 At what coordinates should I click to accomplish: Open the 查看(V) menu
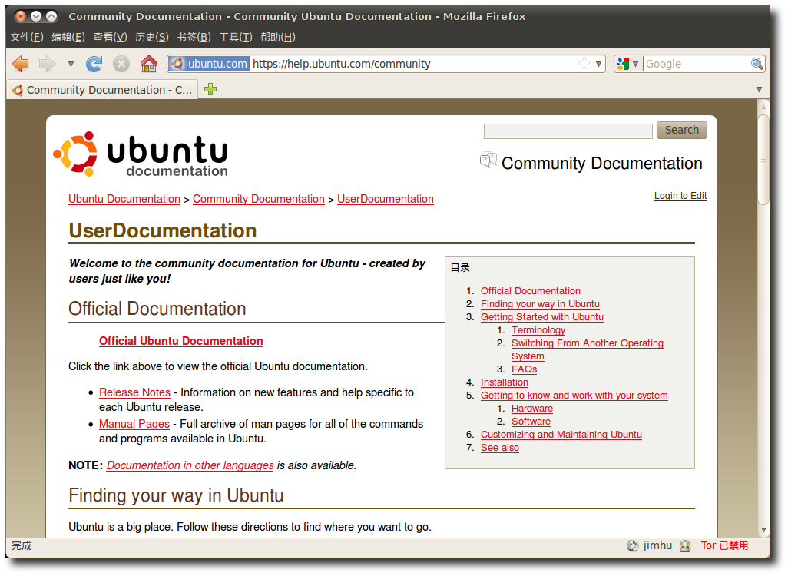pyautogui.click(x=110, y=37)
